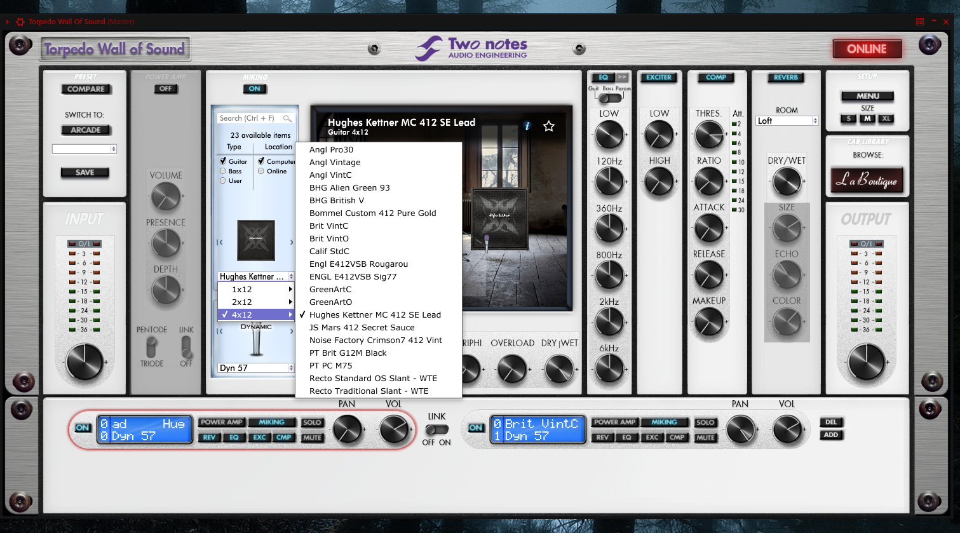This screenshot has width=960, height=533.
Task: Adjust the exciter LOW knob
Action: (x=659, y=135)
